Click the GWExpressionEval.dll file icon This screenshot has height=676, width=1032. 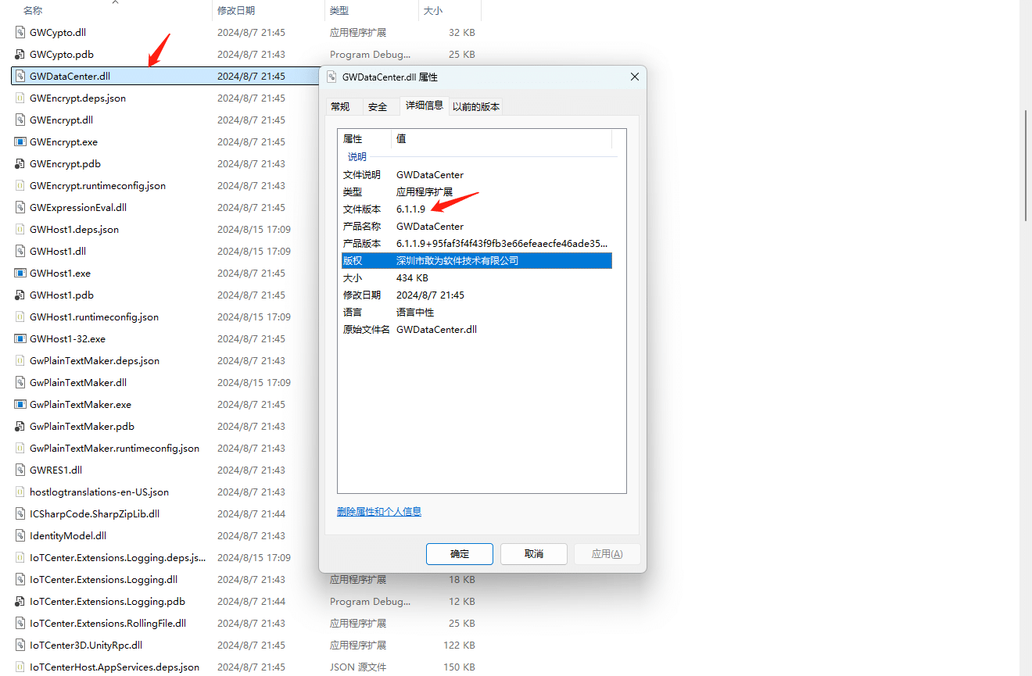coord(20,208)
